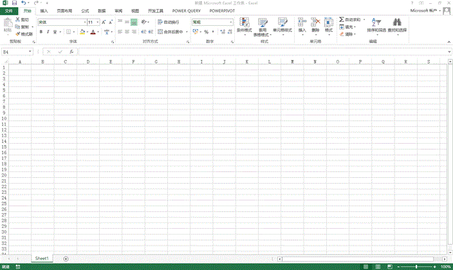Click the Microsoft account (帐户) link
453x270 pixels.
(x=427, y=11)
